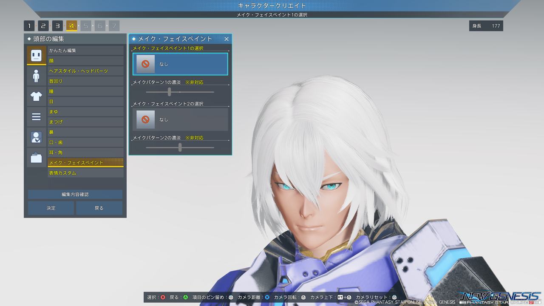Choose なし under フェイスペイント2の選択
The width and height of the screenshot is (544, 306).
[180, 119]
